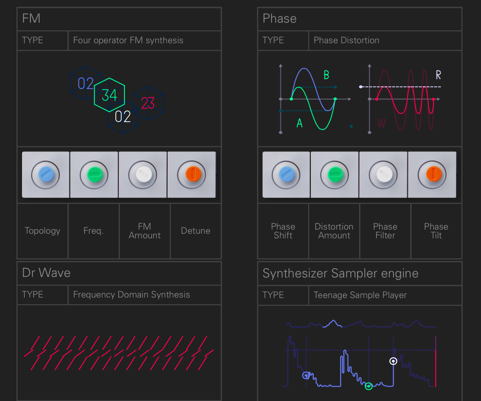481x401 pixels.
Task: Click the Synthesizer Sampler engine title
Action: pyautogui.click(x=341, y=273)
